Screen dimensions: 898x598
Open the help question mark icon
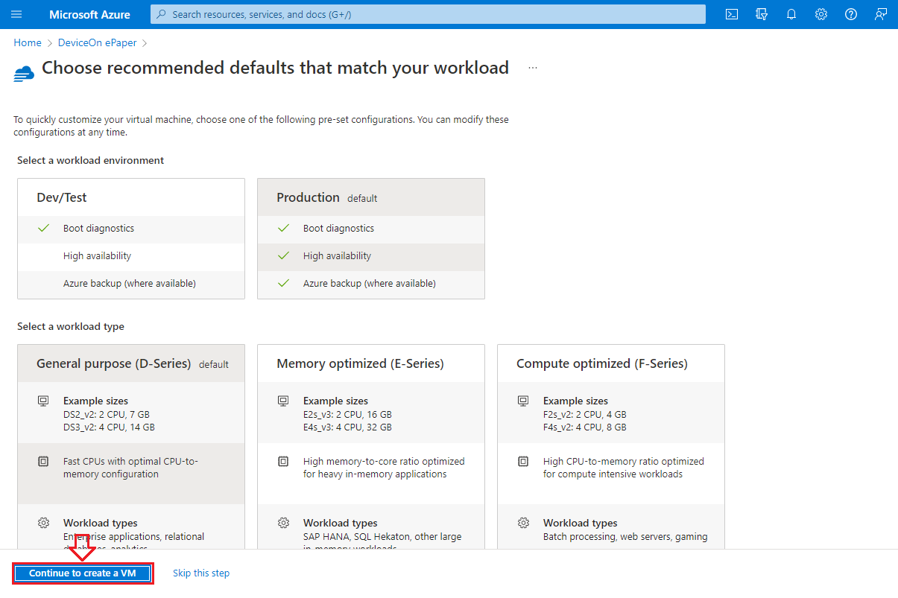pos(851,14)
